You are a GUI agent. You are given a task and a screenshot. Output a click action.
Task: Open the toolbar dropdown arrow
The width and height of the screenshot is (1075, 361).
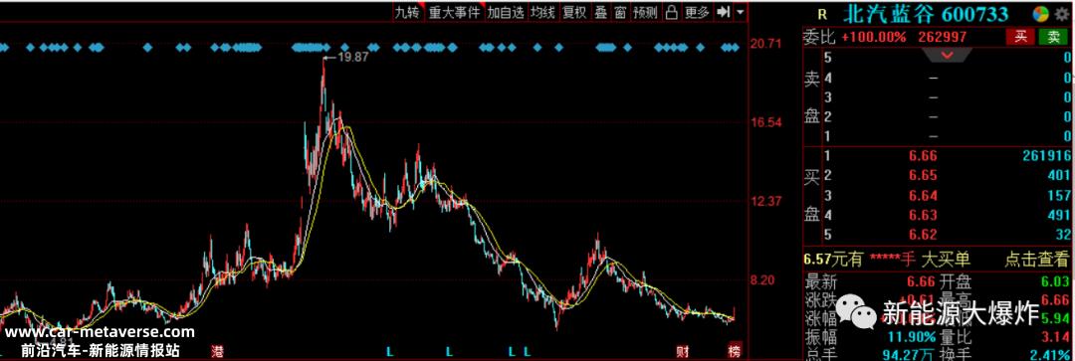(x=740, y=12)
